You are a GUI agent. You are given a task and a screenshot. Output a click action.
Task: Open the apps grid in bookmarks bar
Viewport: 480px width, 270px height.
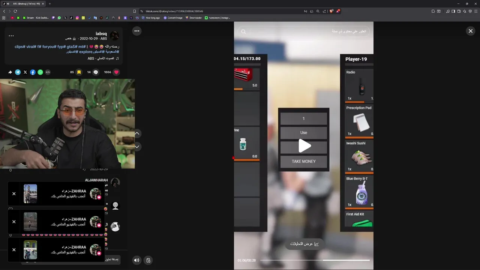point(4,18)
